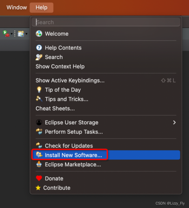The width and height of the screenshot is (189, 208).
Task: Click the Eclipse User Storage avatar icon
Action: 39,122
